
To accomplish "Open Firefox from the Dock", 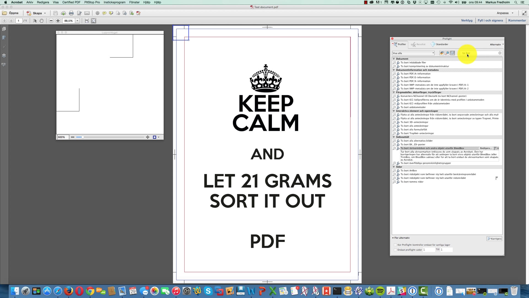I will pyautogui.click(x=69, y=291).
